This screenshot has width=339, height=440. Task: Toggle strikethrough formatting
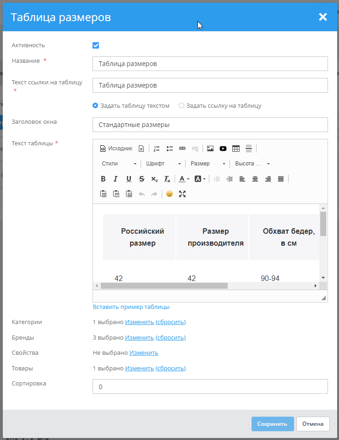click(142, 179)
